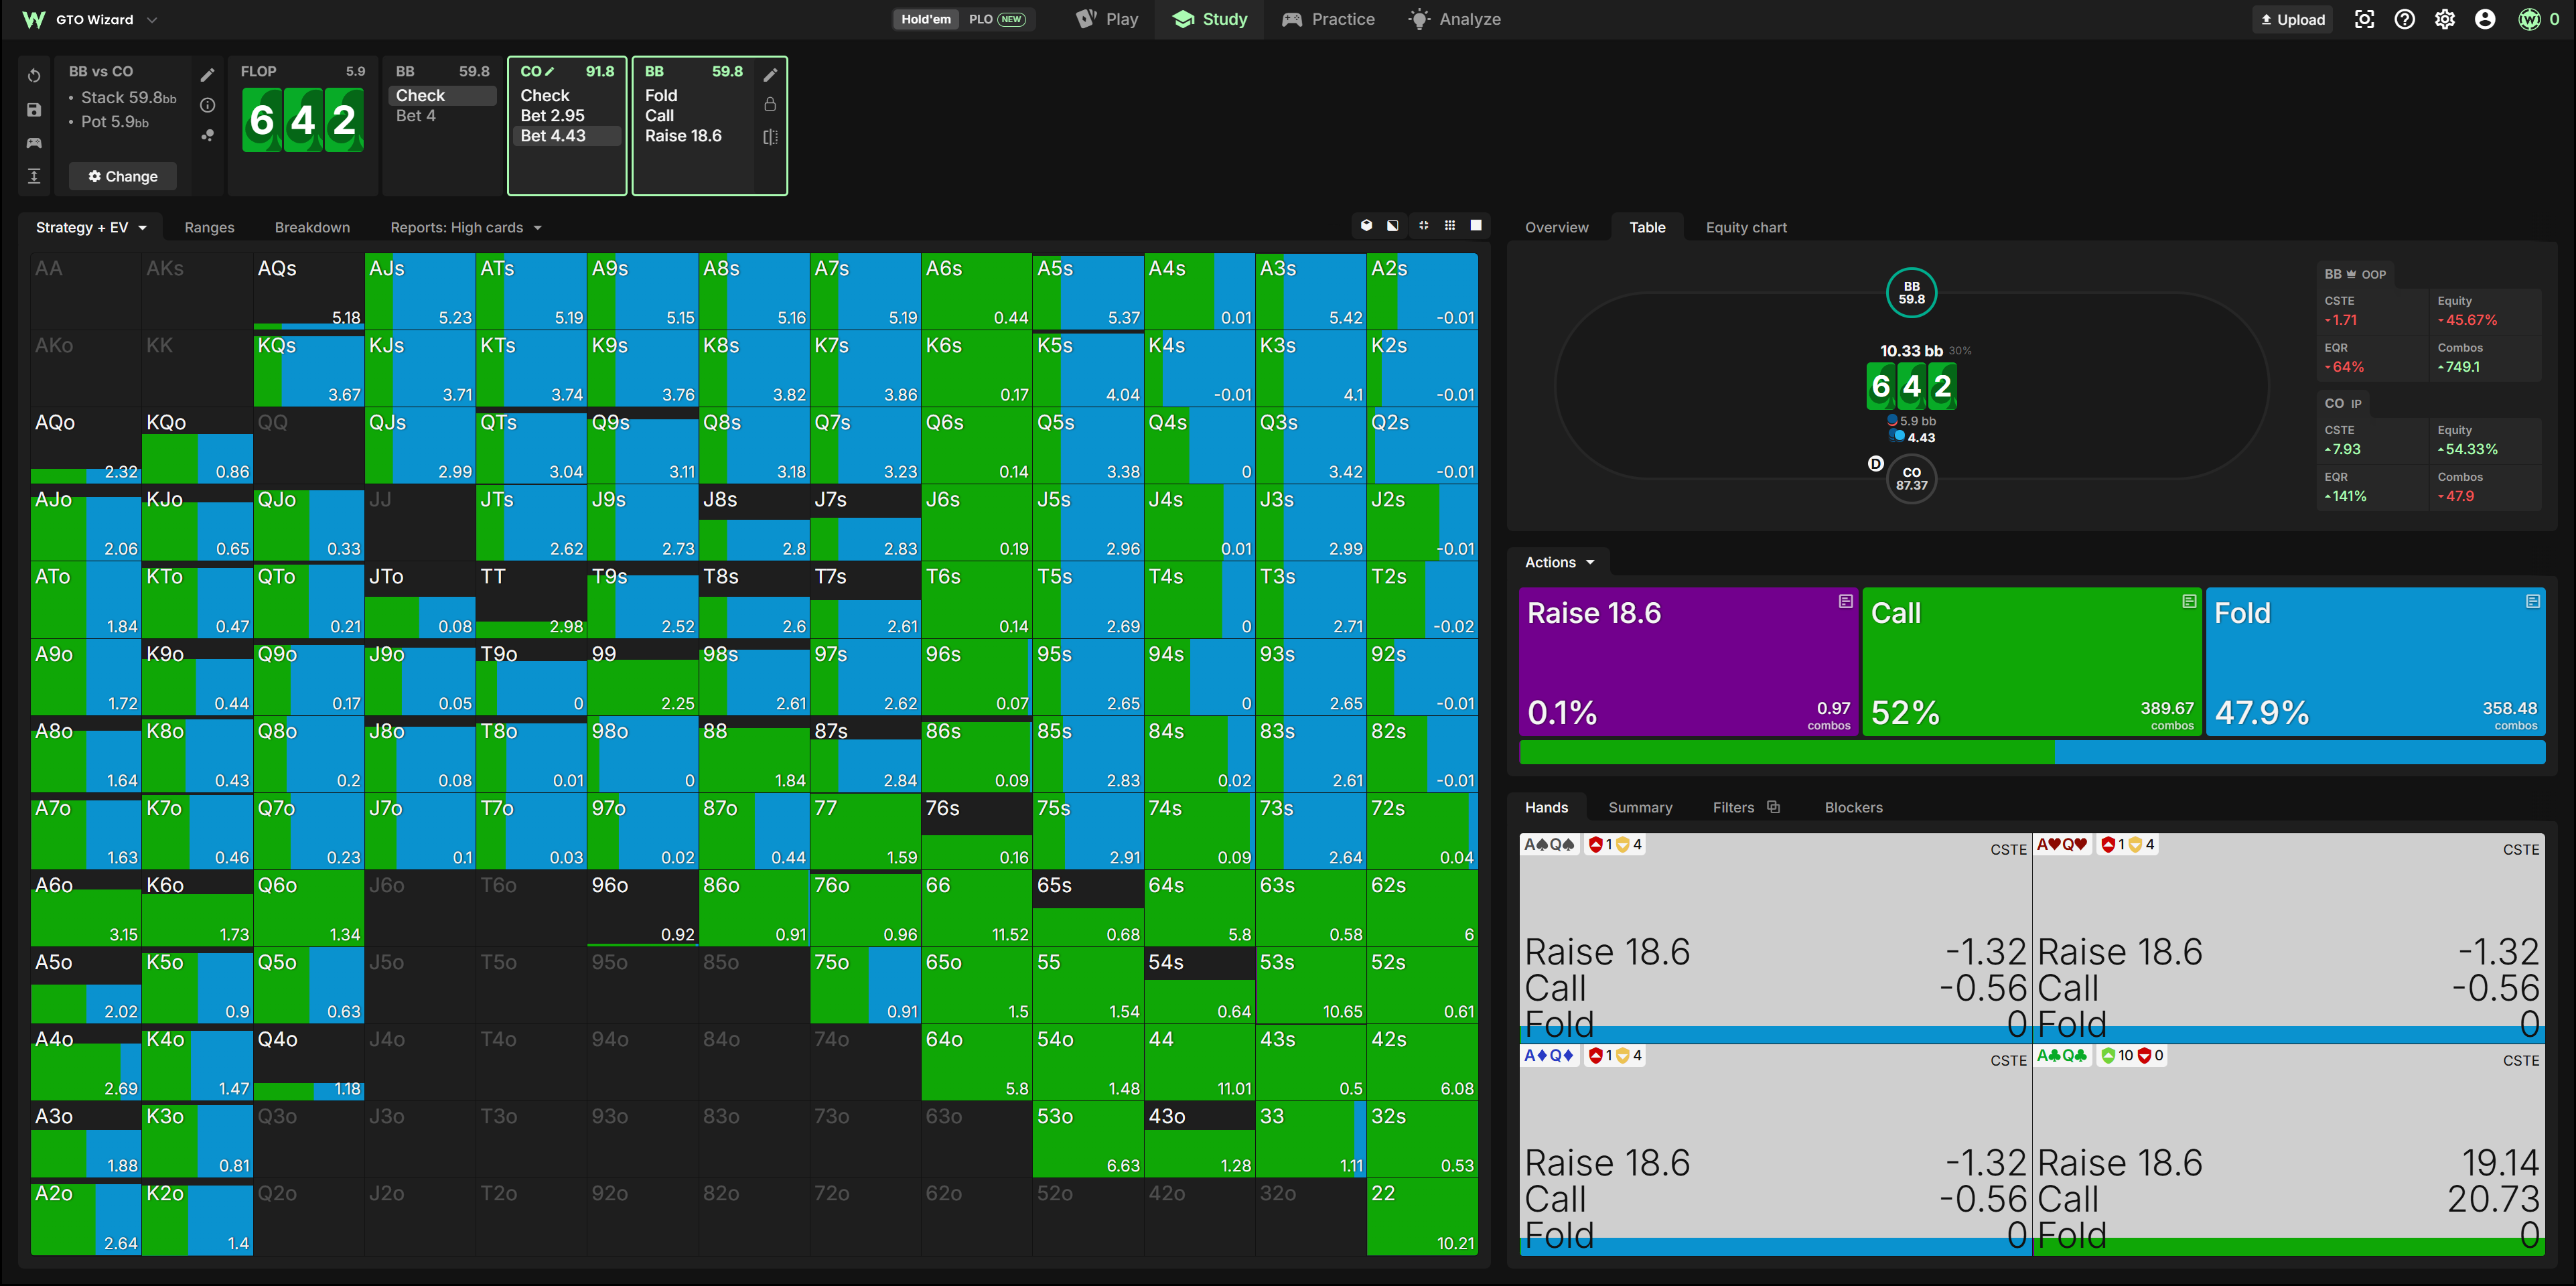Click the screenshot capture icon in top bar

pyautogui.click(x=2364, y=19)
